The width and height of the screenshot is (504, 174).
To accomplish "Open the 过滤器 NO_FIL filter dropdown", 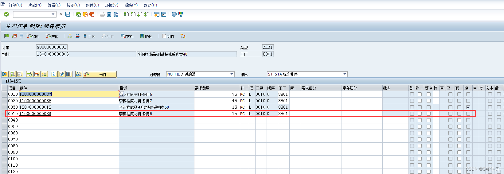I will point(232,74).
